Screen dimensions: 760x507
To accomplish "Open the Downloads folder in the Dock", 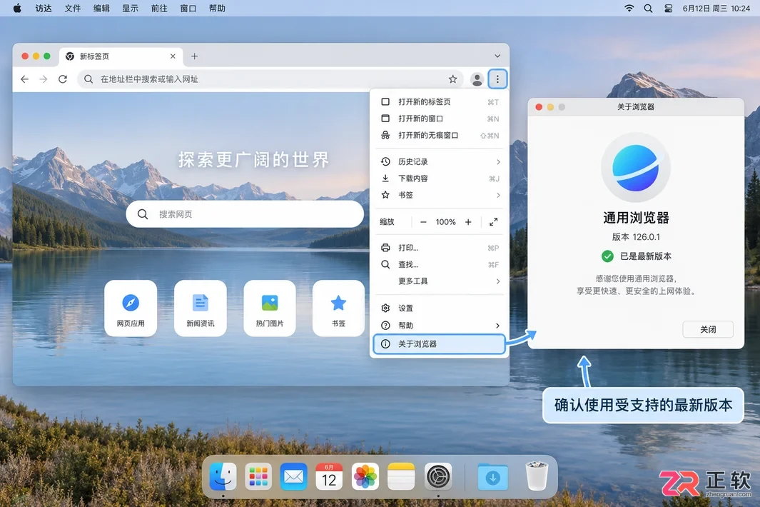I will (493, 476).
